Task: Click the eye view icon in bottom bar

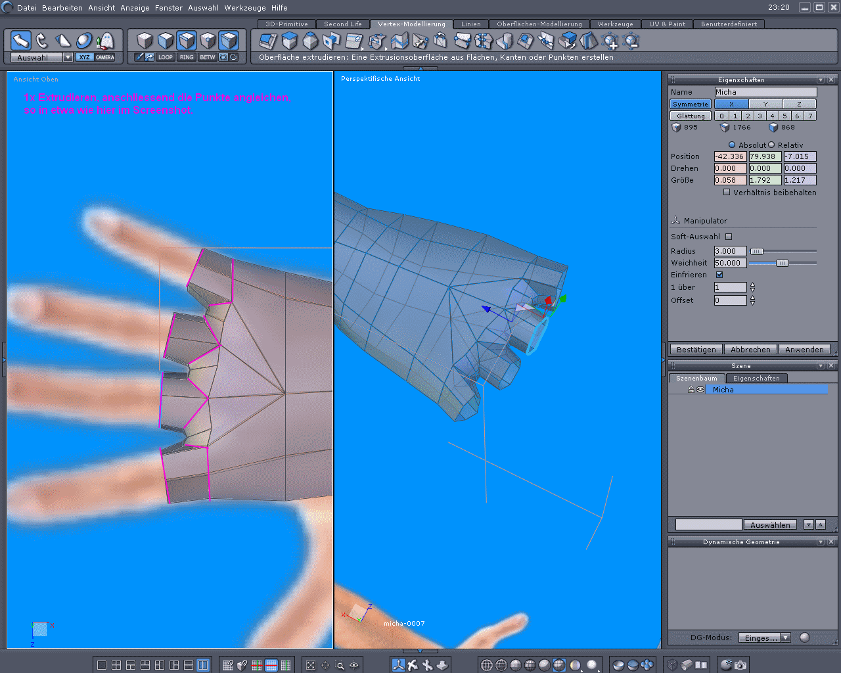Action: coord(354,665)
